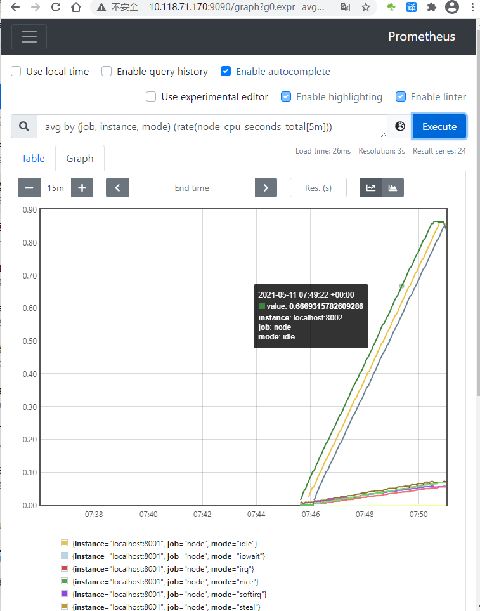Switch to the stacked area chart view
This screenshot has width=480, height=611.
pyautogui.click(x=392, y=188)
